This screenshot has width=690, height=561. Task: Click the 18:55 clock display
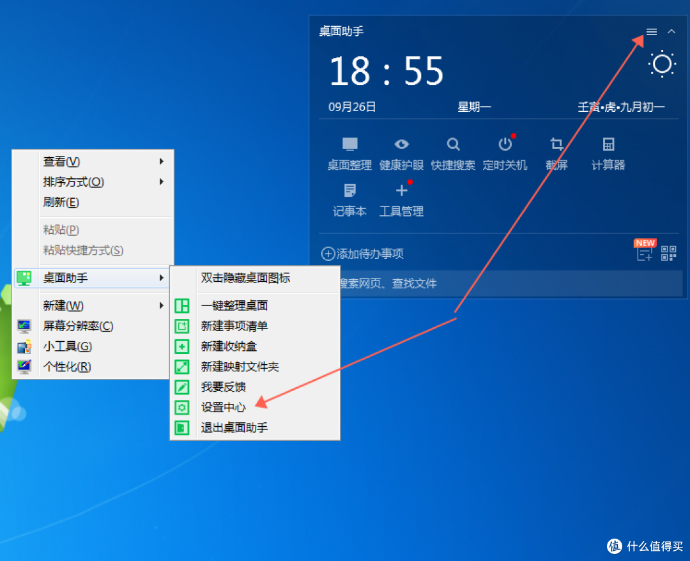[387, 72]
